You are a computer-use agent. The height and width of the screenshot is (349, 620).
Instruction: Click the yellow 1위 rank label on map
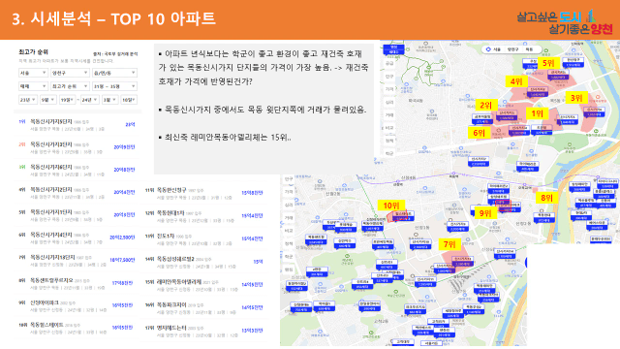(x=537, y=114)
